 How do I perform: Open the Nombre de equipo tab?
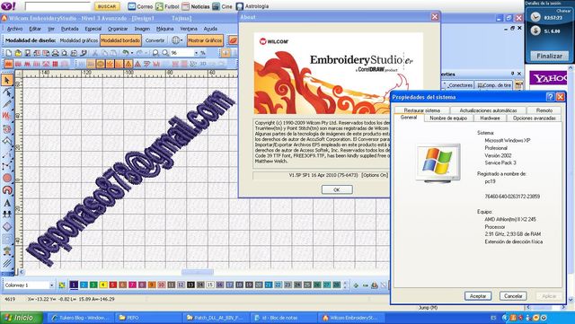pyautogui.click(x=448, y=118)
